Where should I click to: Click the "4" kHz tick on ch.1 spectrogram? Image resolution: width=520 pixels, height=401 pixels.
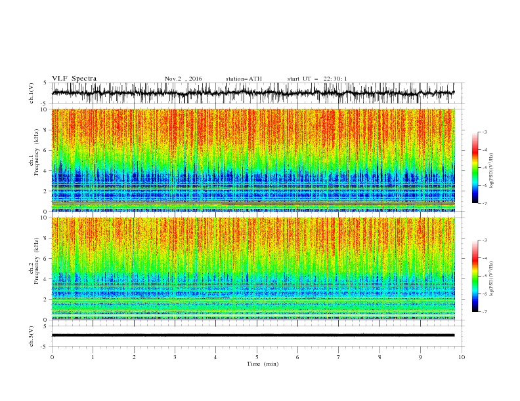point(46,171)
